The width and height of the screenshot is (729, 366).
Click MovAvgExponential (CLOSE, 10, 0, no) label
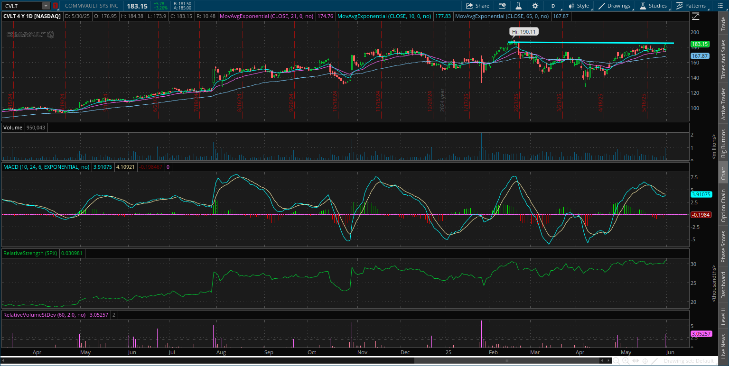tap(384, 16)
